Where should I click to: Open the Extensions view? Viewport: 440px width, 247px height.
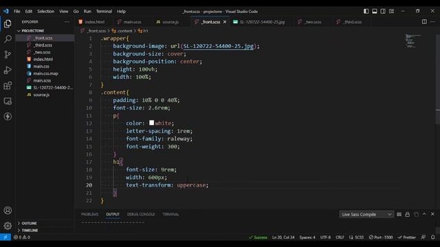click(8, 85)
